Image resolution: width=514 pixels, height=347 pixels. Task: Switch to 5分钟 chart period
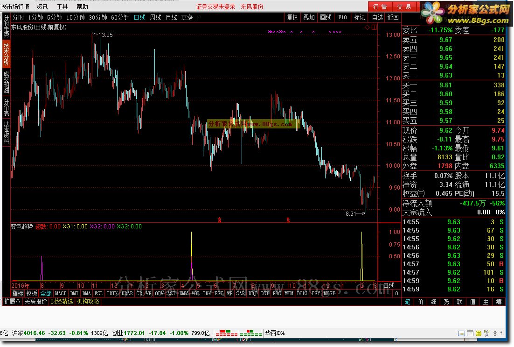[55, 17]
